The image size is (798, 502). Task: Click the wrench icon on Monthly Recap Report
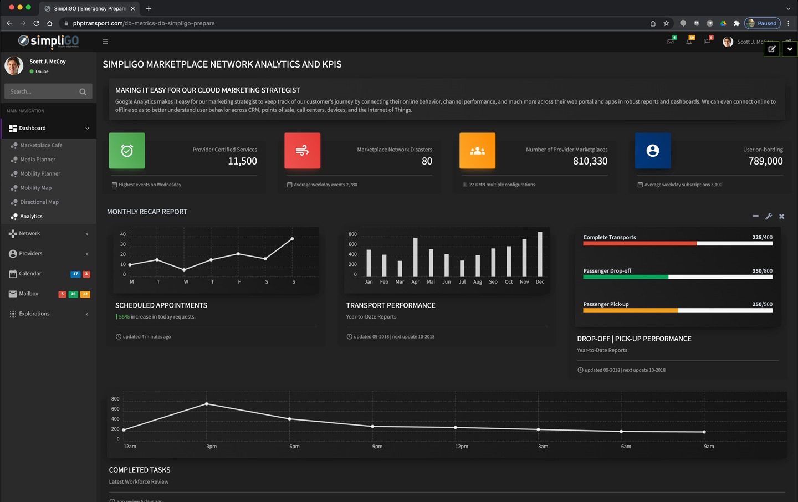769,217
